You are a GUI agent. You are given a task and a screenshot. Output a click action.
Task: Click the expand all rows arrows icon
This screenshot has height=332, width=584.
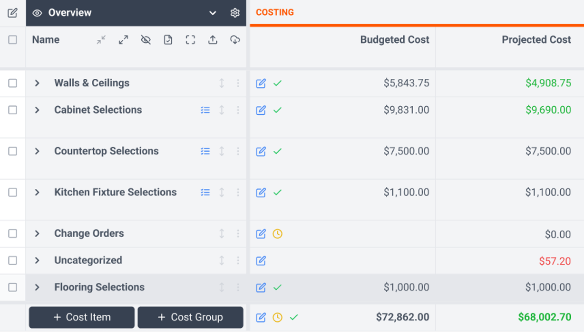(124, 40)
